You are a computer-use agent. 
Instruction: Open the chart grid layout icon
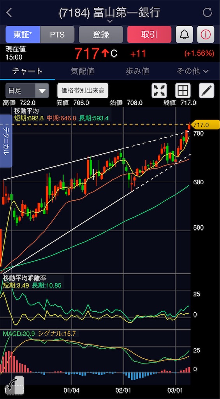coord(183,90)
